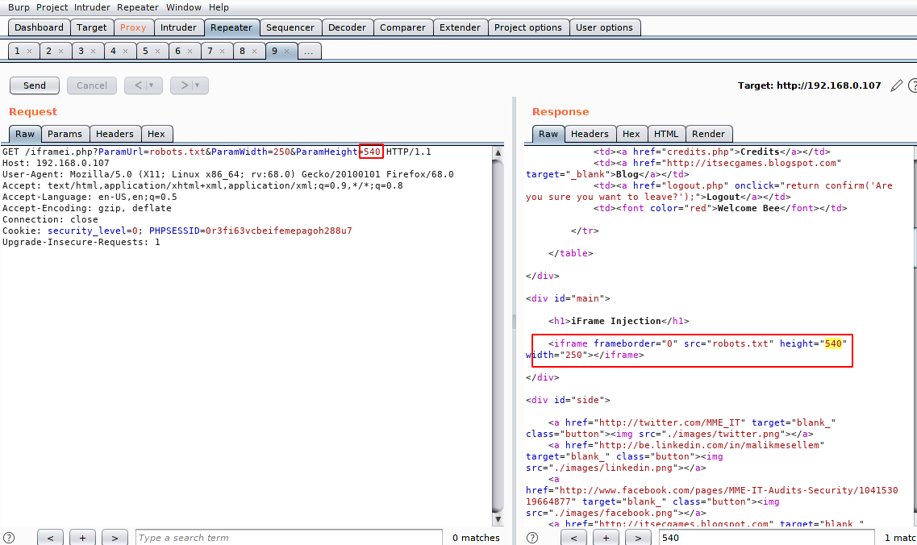This screenshot has height=545, width=917.
Task: Click previous match arrow in Request search bar
Action: 50,538
